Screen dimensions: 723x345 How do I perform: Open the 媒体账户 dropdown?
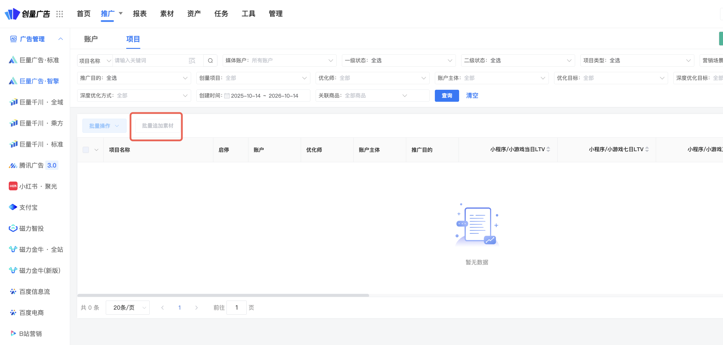(x=279, y=61)
